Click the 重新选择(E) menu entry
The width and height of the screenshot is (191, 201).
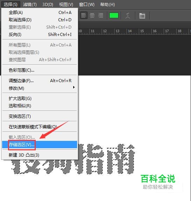(40, 27)
